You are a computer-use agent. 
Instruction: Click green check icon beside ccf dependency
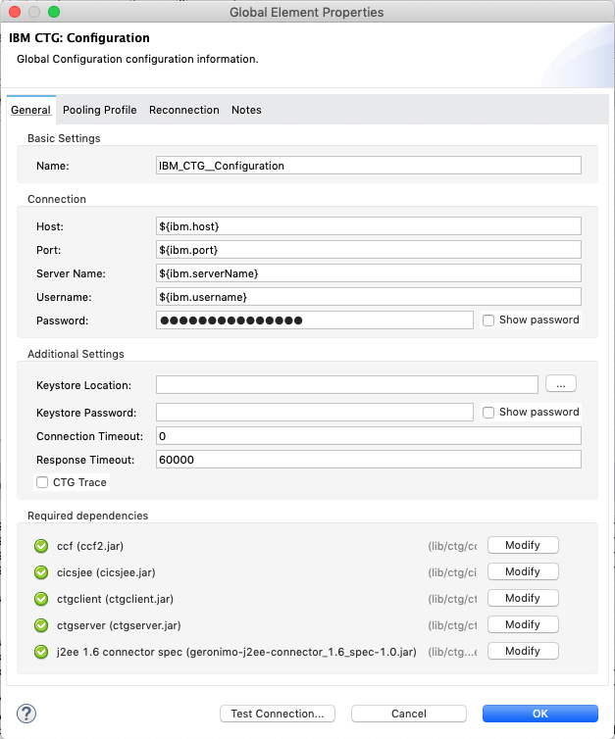click(x=40, y=546)
